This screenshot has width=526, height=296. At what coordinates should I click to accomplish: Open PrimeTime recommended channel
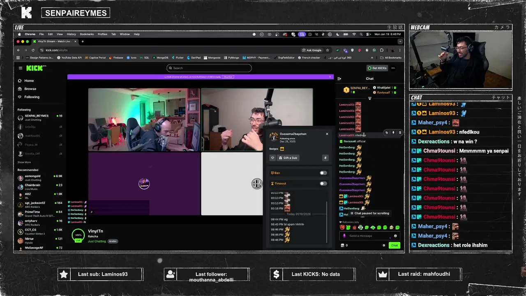click(39, 213)
